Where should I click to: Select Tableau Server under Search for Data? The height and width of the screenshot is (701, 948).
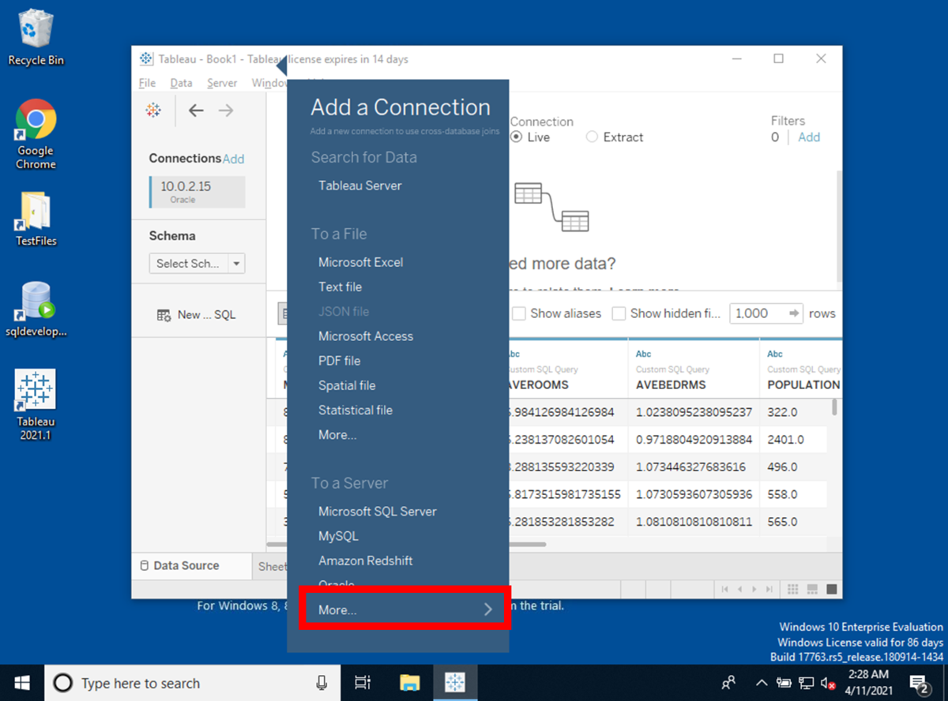pyautogui.click(x=359, y=186)
